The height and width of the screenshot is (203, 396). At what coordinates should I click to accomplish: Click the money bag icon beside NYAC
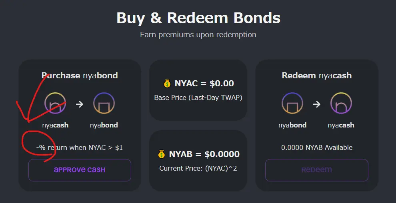click(167, 84)
